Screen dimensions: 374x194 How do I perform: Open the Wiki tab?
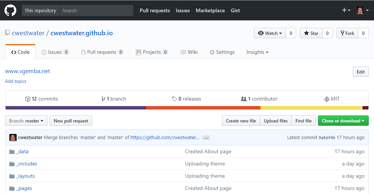(x=189, y=52)
